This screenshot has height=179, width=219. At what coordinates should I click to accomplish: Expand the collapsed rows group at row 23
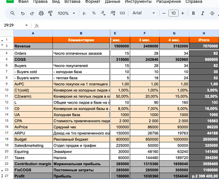click(x=2, y=170)
